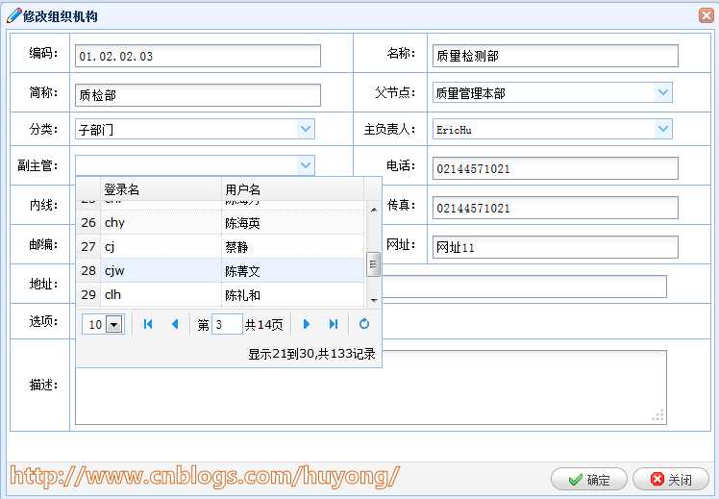Go to next page of user list

tap(307, 324)
